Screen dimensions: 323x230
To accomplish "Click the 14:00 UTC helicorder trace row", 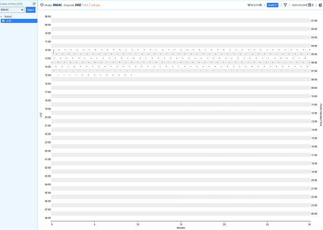I will point(181,66).
